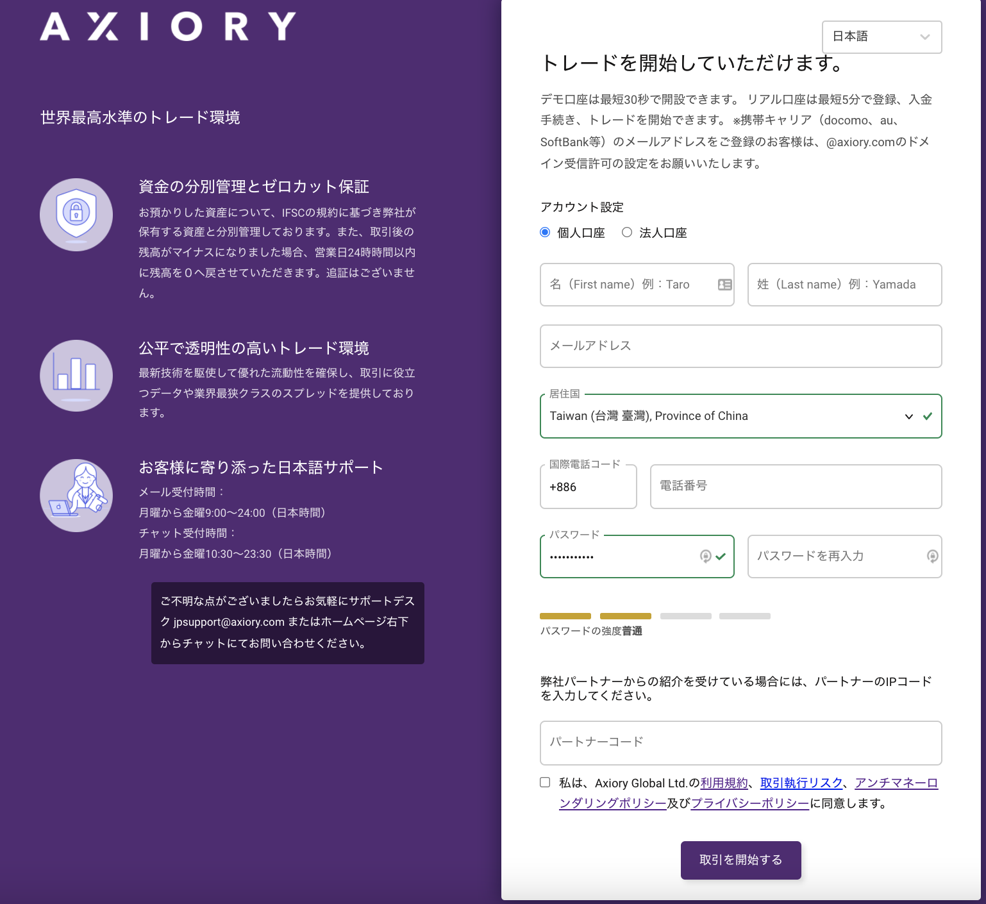Focus the パートナーコード input field

(740, 742)
